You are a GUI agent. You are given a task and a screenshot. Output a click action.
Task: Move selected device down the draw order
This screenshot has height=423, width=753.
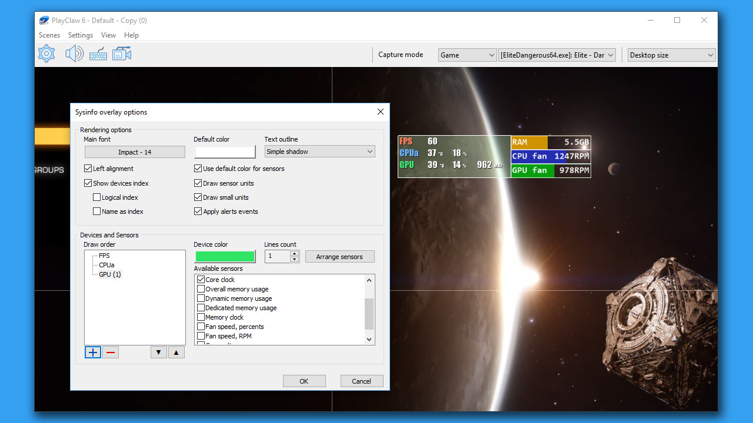pos(158,352)
